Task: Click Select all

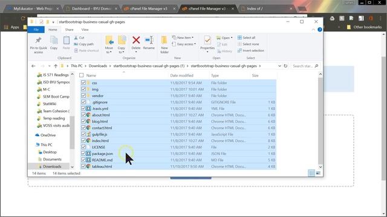Action: (x=246, y=37)
